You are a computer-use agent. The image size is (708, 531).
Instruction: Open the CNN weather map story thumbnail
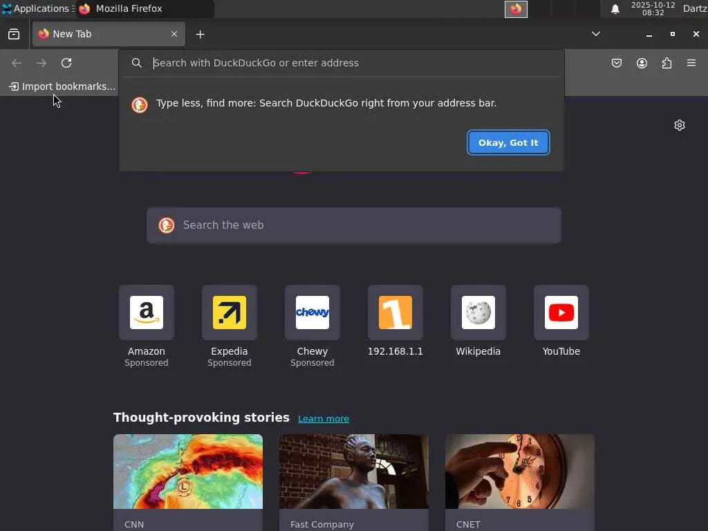point(188,472)
